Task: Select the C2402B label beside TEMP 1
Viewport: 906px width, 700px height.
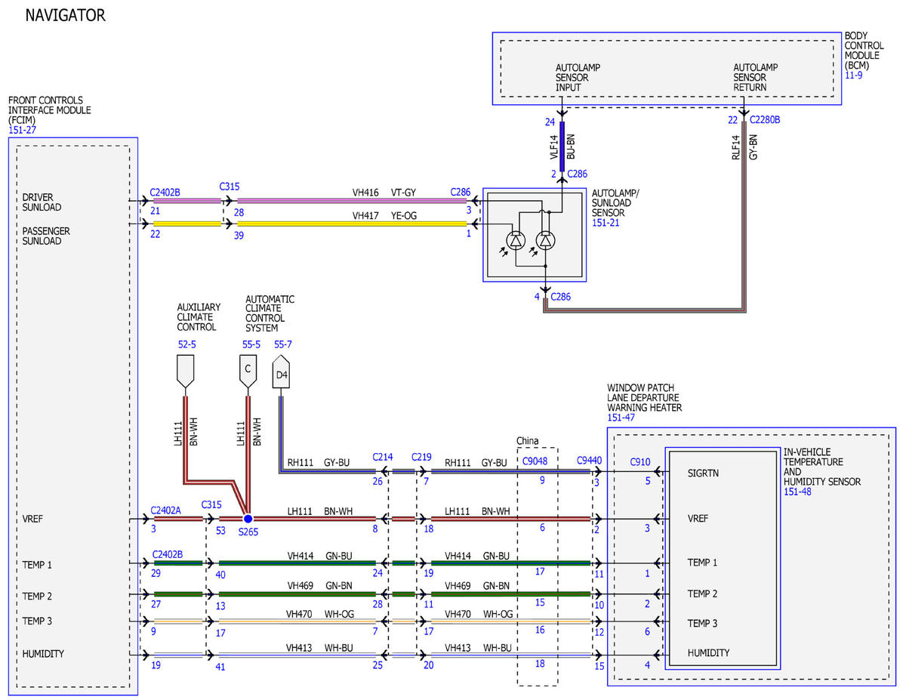Action: coord(168,554)
